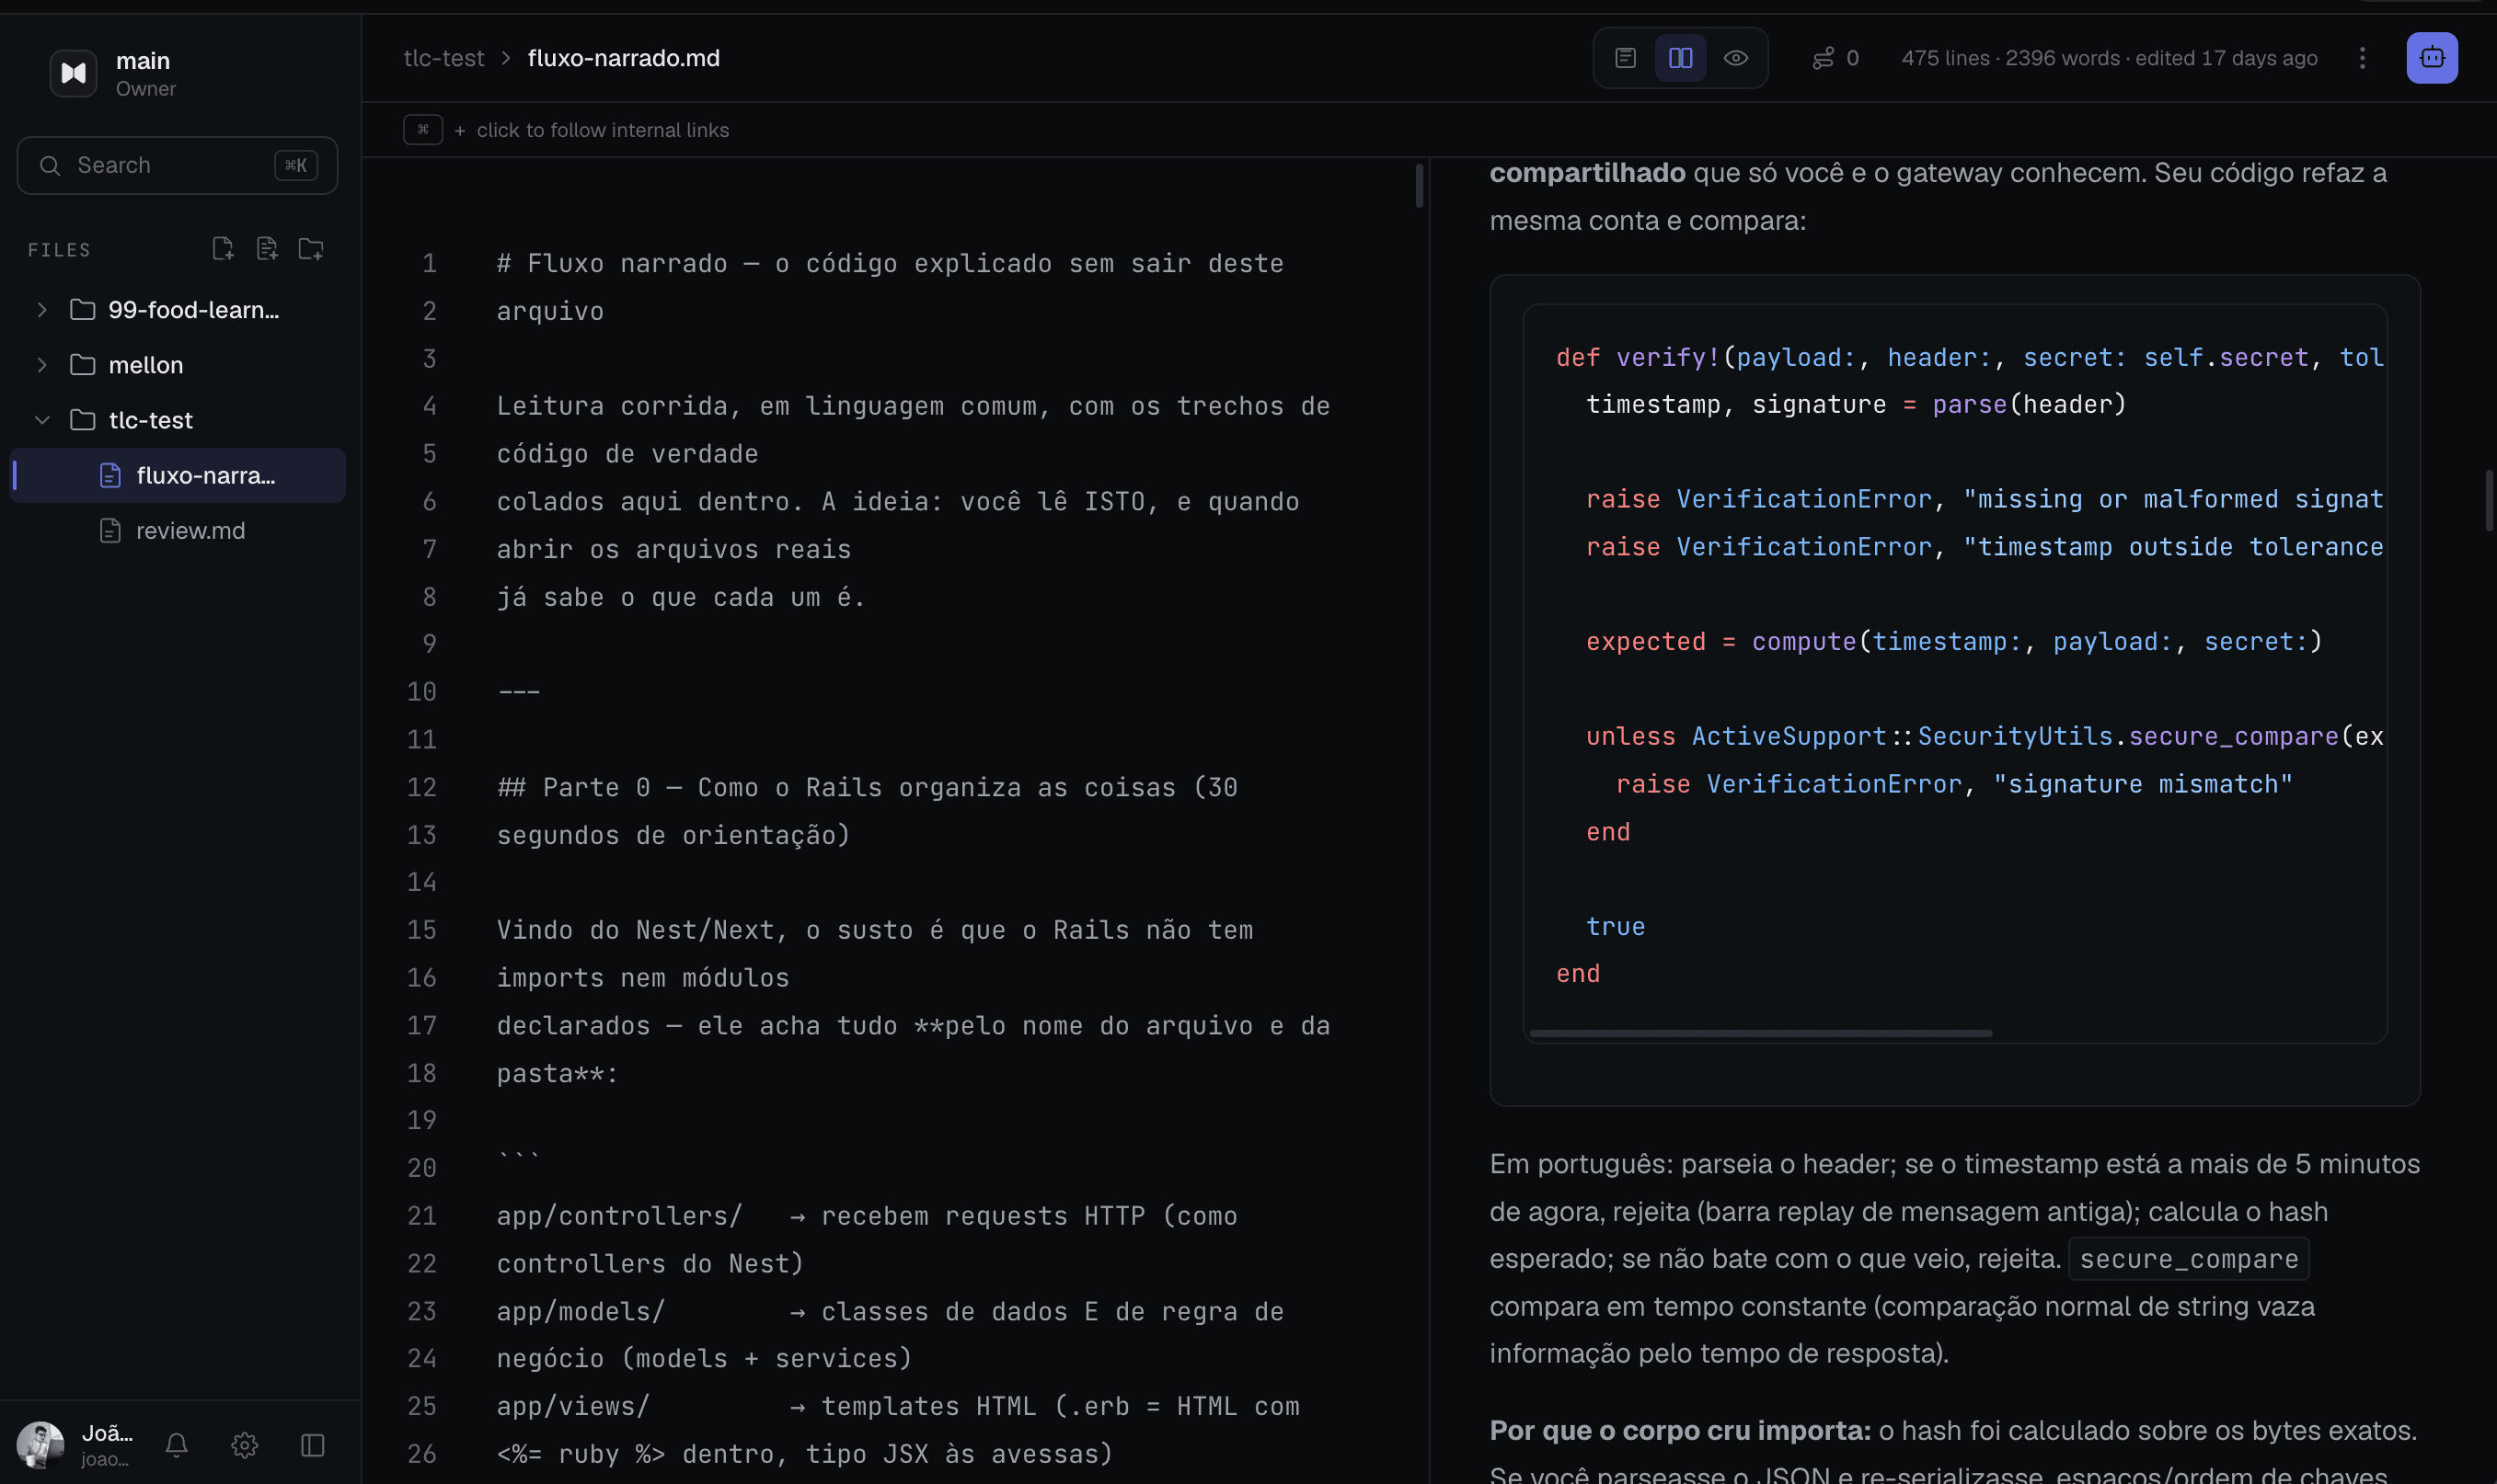
Task: Open the AI assistant robot button
Action: (2432, 58)
